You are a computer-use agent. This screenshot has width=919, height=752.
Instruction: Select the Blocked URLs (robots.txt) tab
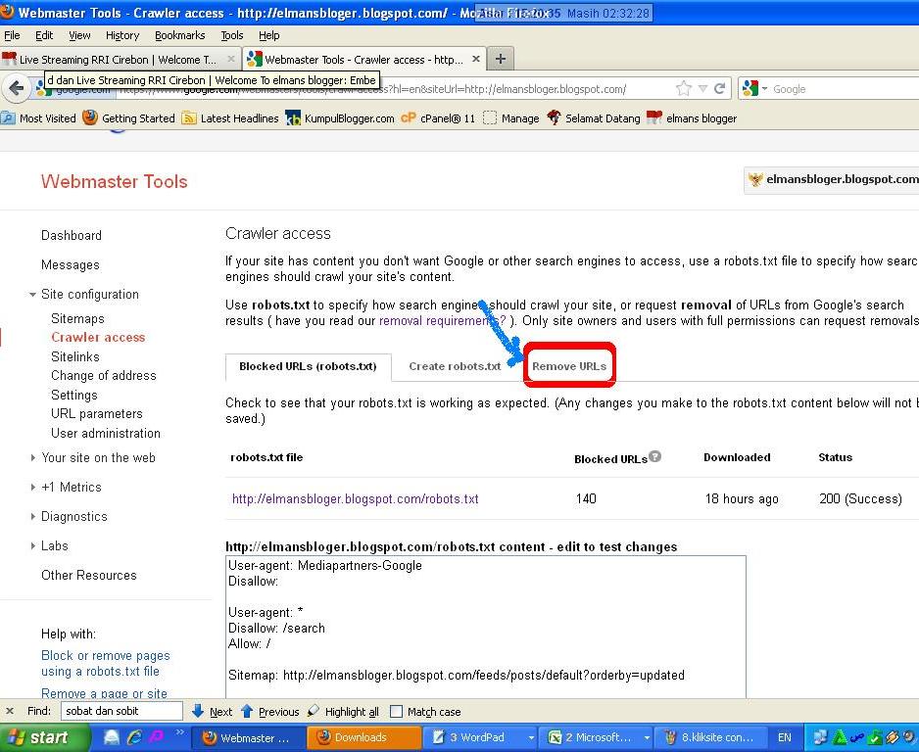point(309,366)
